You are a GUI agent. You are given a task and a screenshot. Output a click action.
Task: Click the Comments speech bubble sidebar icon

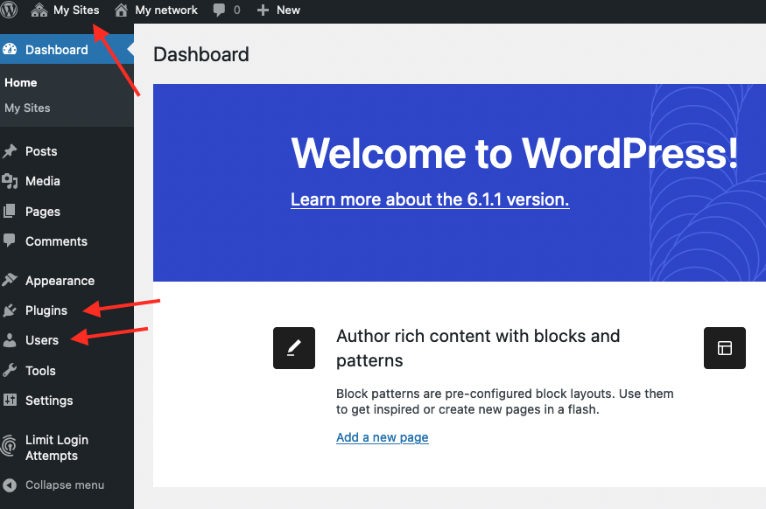[x=10, y=241]
